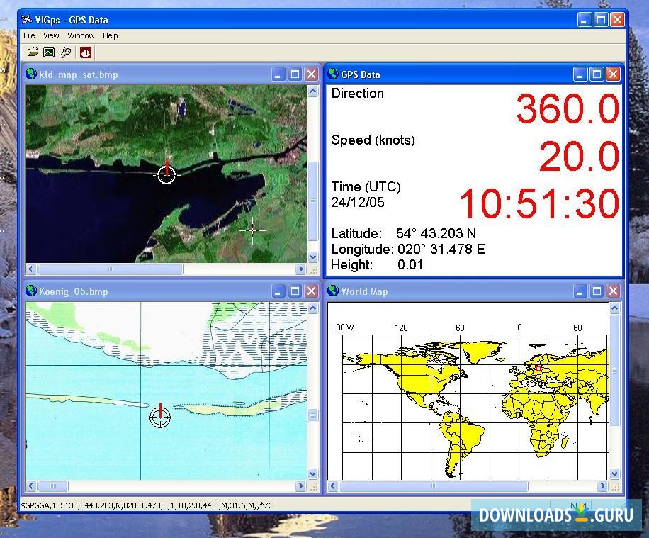649x538 pixels.
Task: Maximize the GPS Data window
Action: pos(597,74)
